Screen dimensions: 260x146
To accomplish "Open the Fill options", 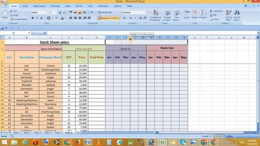I will pyautogui.click(x=214, y=15).
